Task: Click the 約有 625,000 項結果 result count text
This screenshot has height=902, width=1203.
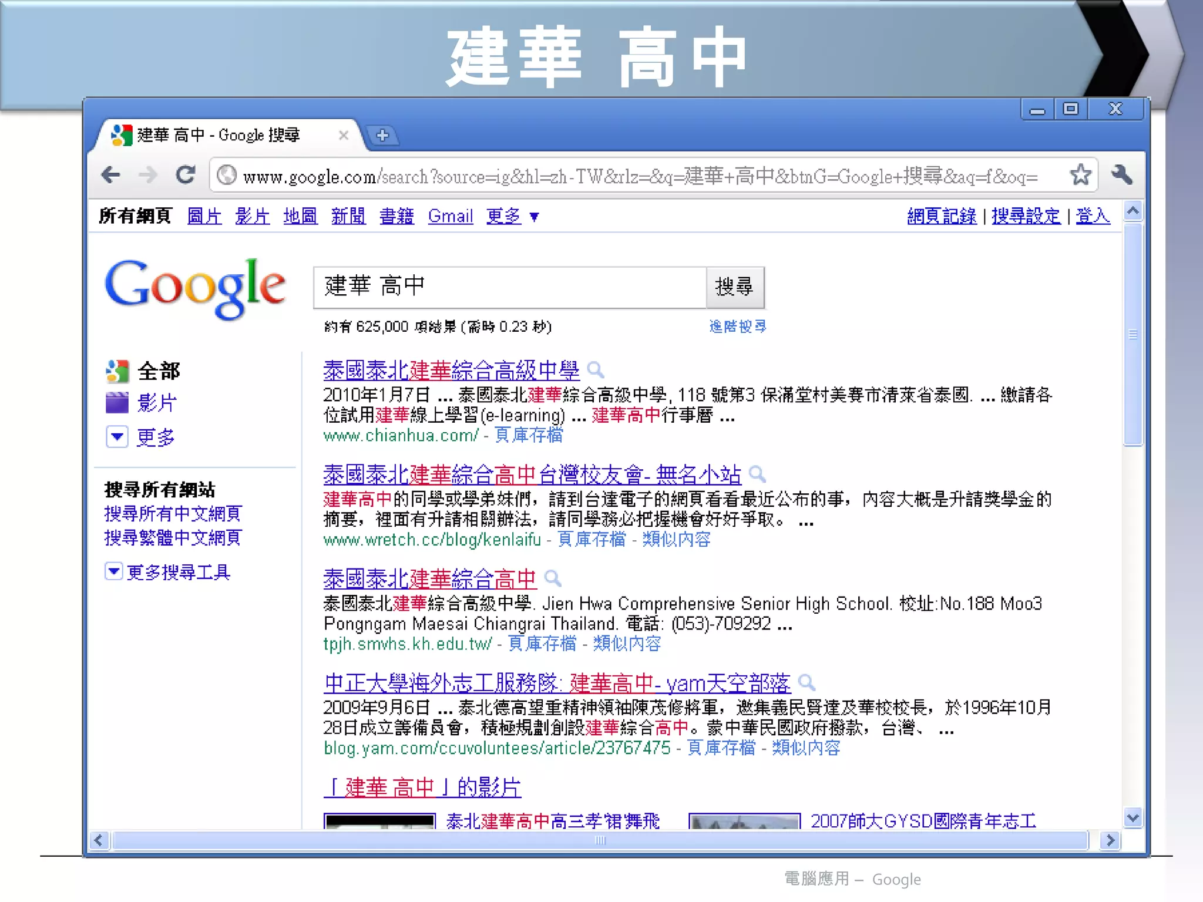Action: click(438, 327)
